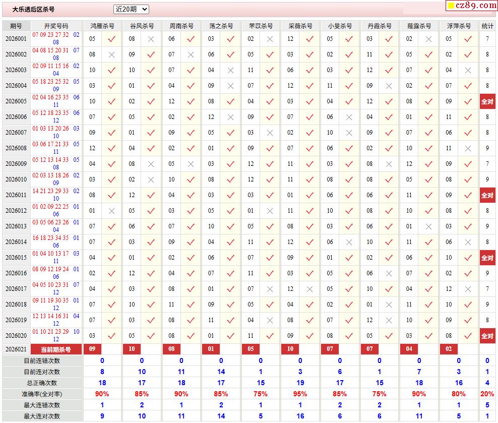Click the cross mark for 采薇杀号 in row 2026017

(309, 289)
